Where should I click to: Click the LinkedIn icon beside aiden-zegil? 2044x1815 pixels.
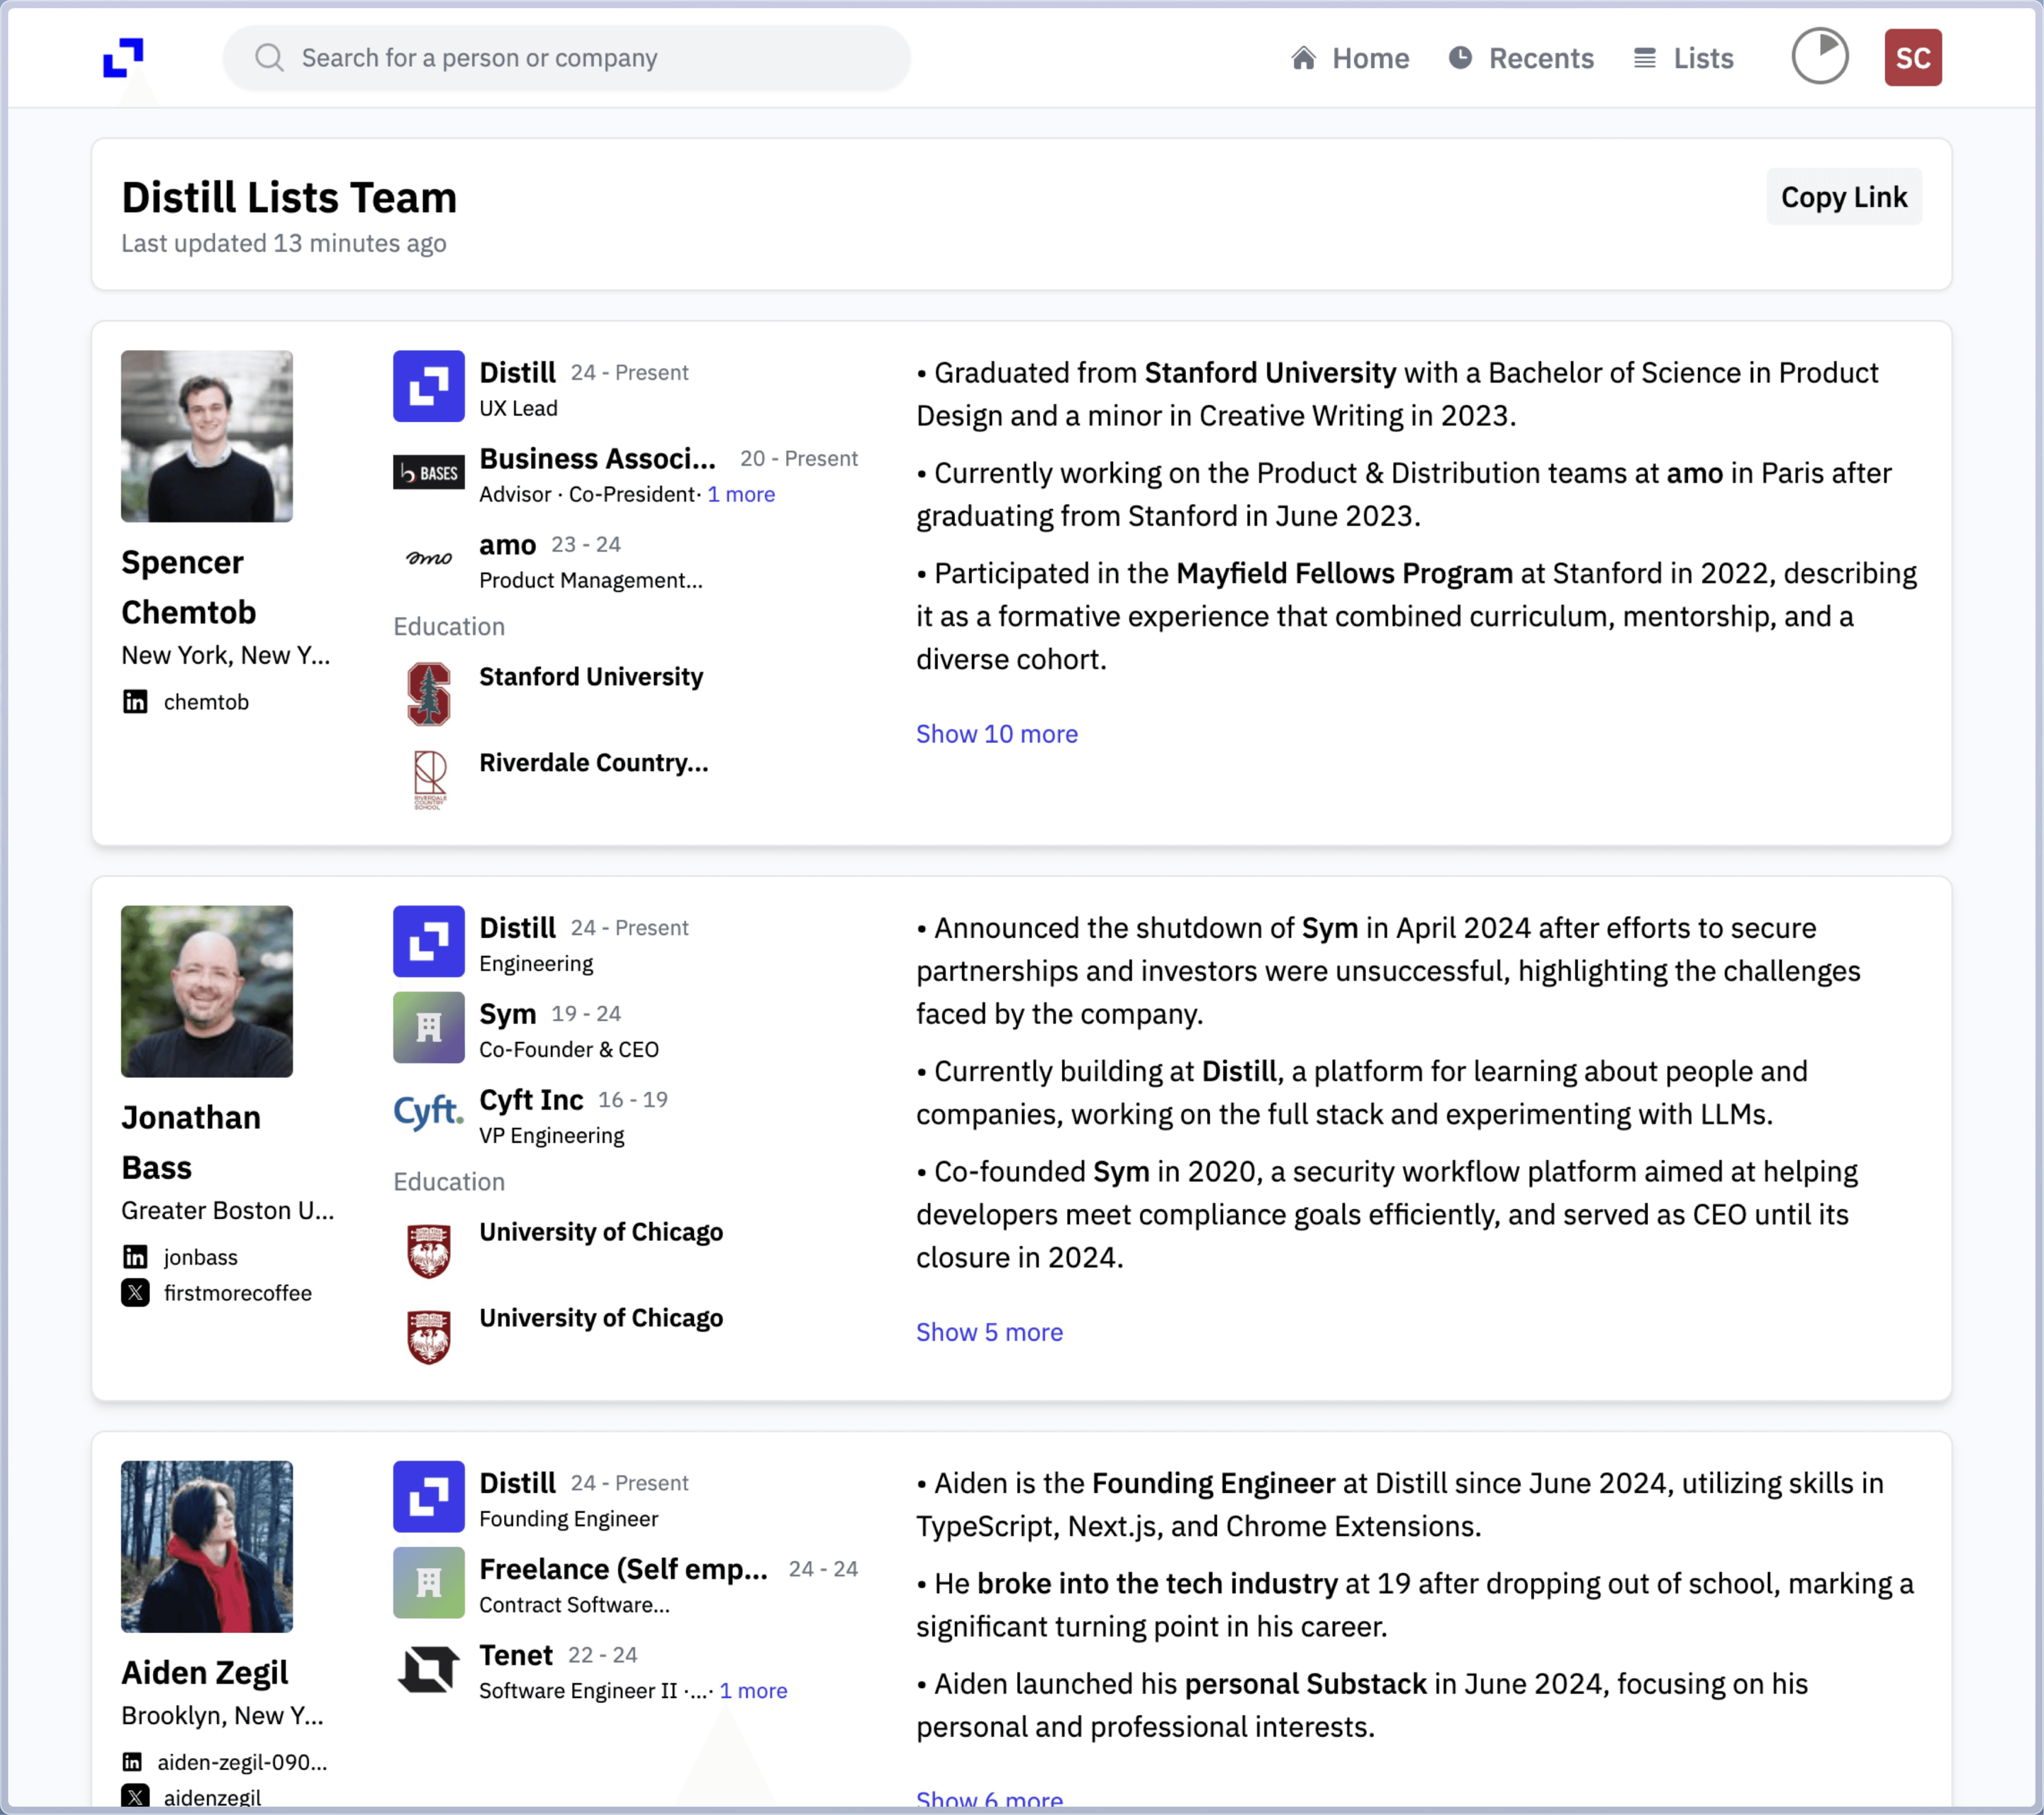pos(132,1762)
